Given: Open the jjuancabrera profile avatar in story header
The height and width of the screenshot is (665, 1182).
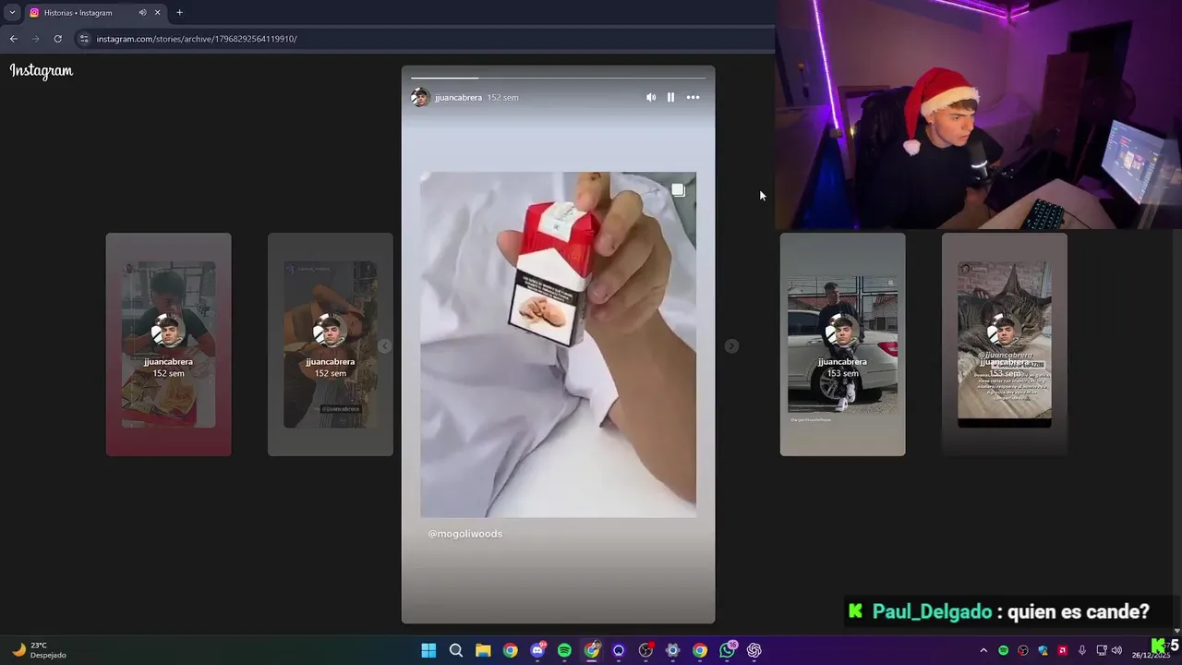Looking at the screenshot, I should 420,97.
